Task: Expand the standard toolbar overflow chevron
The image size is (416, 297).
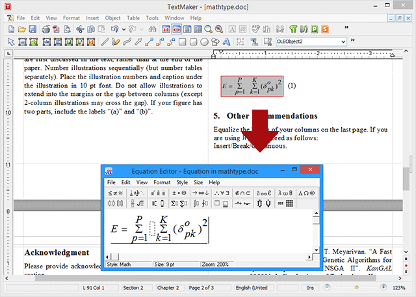Action: click(x=346, y=27)
